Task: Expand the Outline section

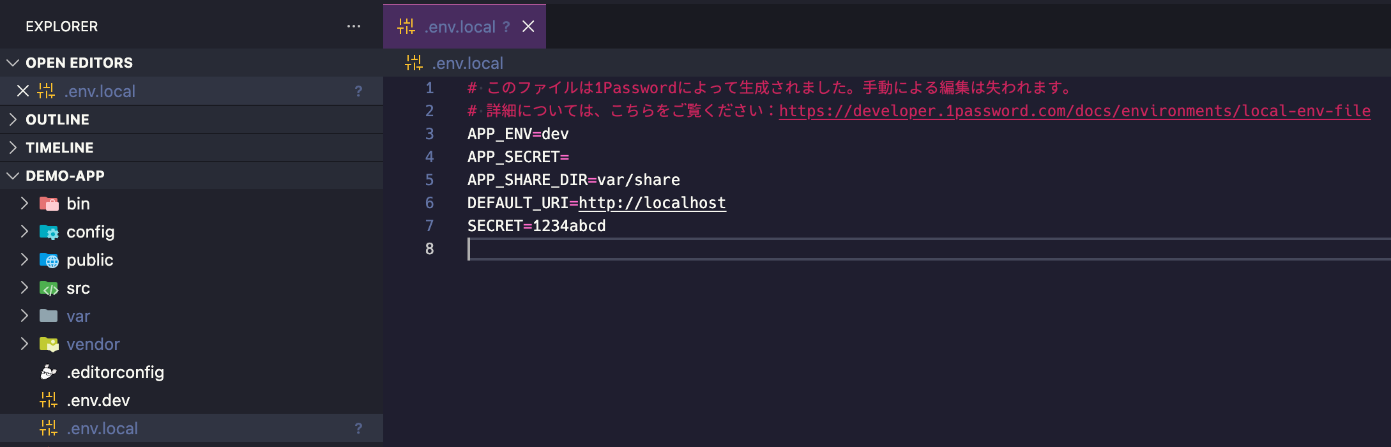Action: tap(13, 119)
